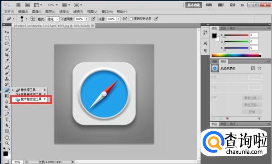Select the Blur tool
272x164 pixels.
7,102
